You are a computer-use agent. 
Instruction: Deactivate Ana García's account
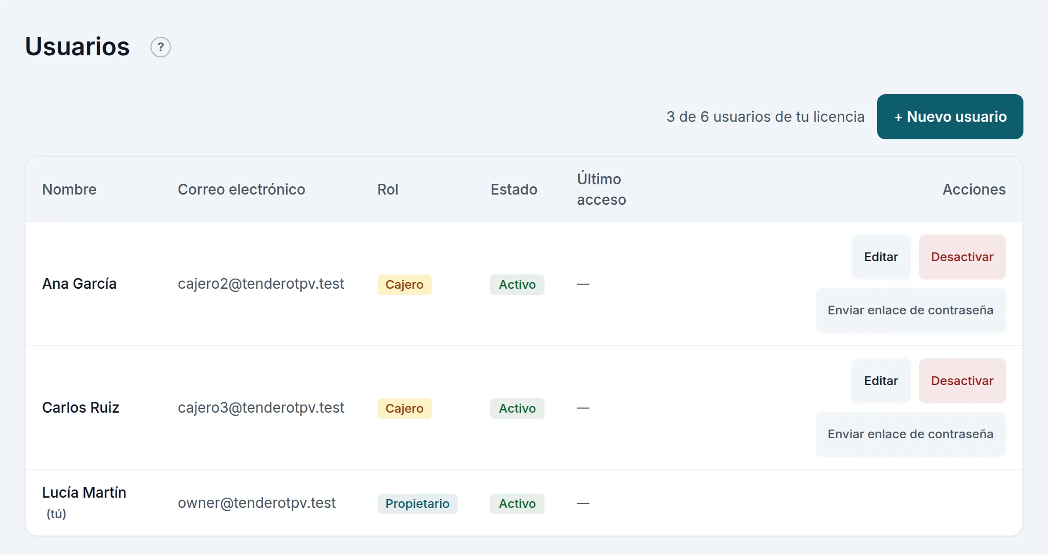click(x=962, y=257)
